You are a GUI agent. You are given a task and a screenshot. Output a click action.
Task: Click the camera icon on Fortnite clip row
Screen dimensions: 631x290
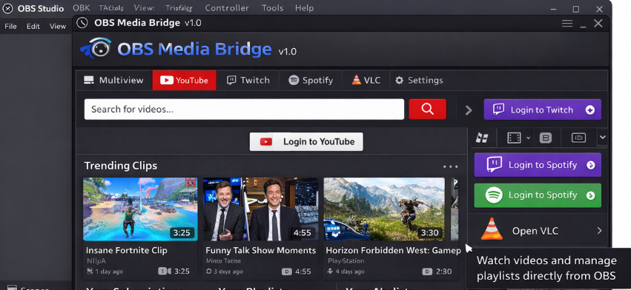[x=164, y=271]
